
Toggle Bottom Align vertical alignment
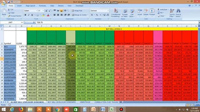61,11
